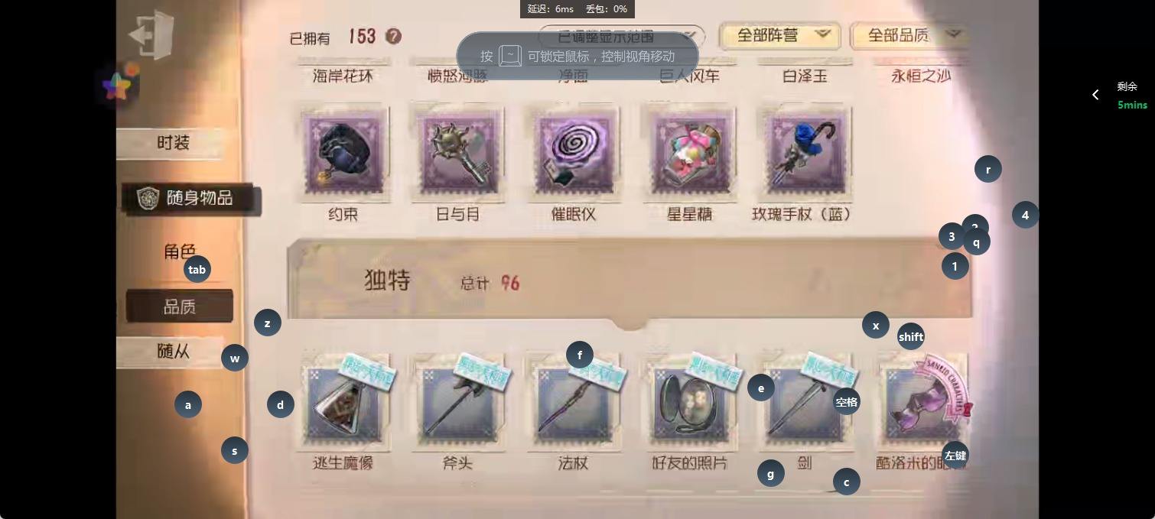Expand the 全部阵营 faction dropdown

[780, 35]
